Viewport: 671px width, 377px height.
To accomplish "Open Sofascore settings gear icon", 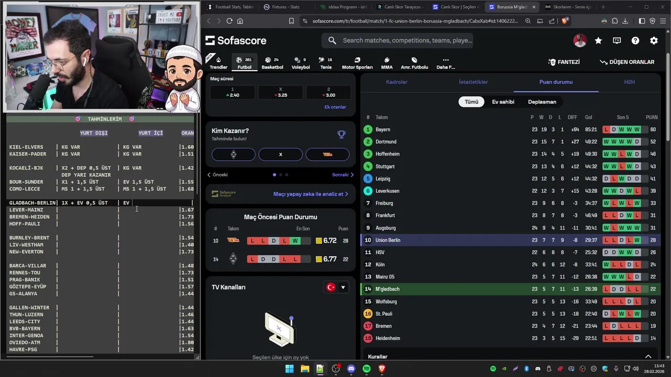I will (654, 40).
